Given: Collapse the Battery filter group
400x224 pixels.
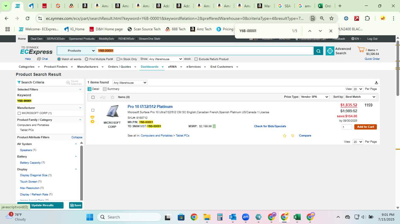Looking at the screenshot, I should (76, 156).
